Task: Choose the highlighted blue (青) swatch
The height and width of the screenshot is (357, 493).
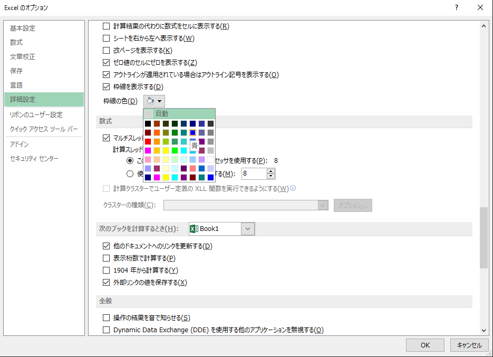Action: (x=192, y=132)
